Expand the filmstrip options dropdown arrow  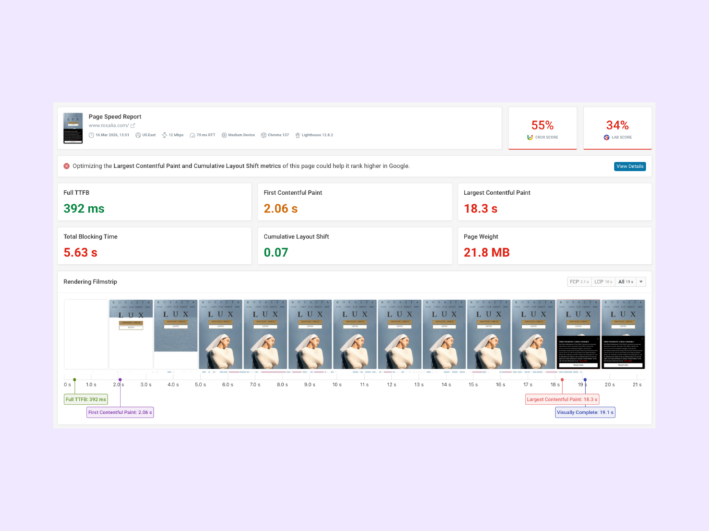coord(641,282)
